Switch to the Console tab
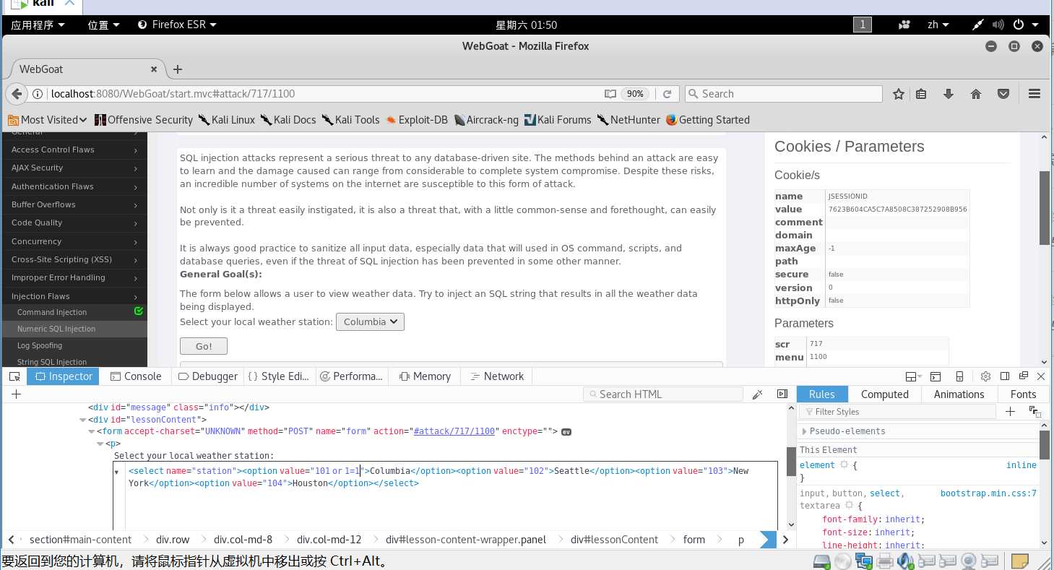The image size is (1054, 570). coord(135,376)
